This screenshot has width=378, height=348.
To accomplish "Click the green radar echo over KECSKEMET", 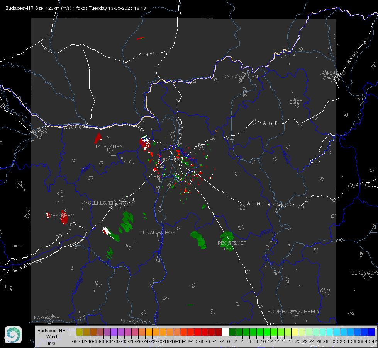I will click(227, 241).
